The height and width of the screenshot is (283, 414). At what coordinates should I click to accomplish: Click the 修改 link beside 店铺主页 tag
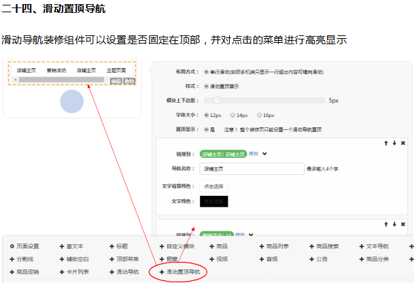coord(254,154)
